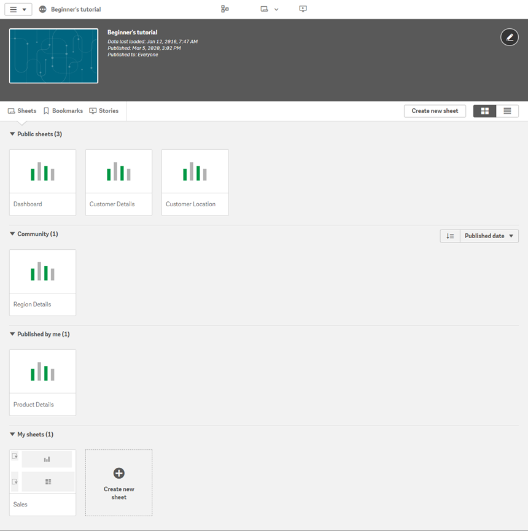Open the Published date sort dropdown
The height and width of the screenshot is (531, 528).
(x=489, y=236)
